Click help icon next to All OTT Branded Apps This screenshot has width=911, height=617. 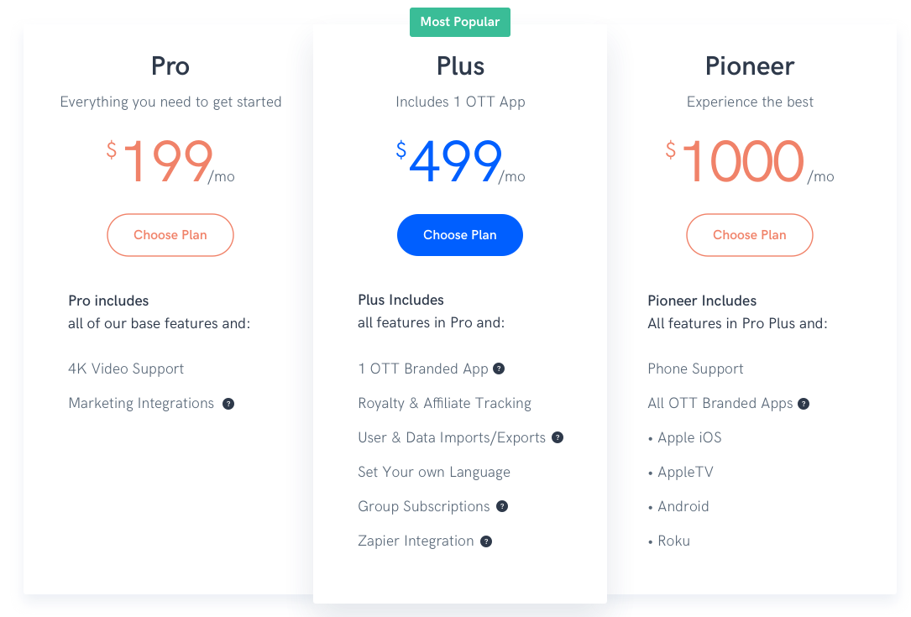tap(804, 404)
